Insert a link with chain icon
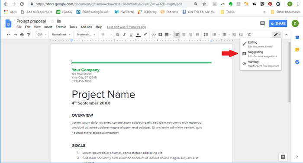303x163 pixels. click(153, 35)
